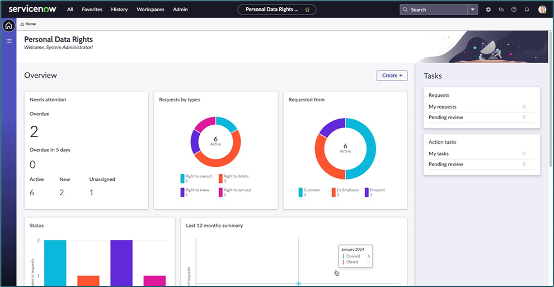
Task: Open Pending review under Action tasks
Action: (482, 164)
